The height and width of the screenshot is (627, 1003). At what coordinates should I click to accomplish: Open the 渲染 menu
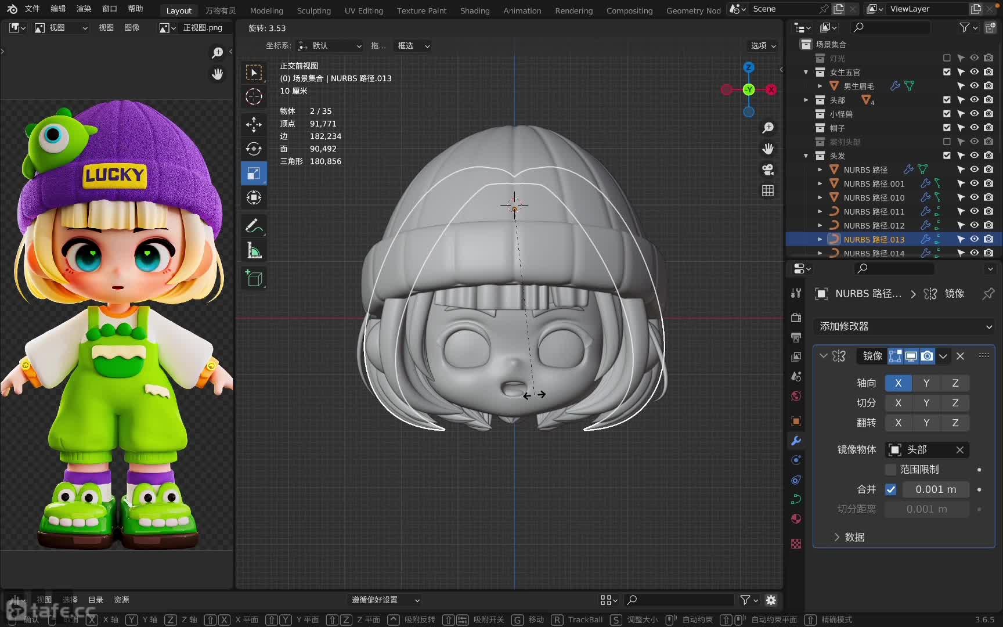coord(84,9)
